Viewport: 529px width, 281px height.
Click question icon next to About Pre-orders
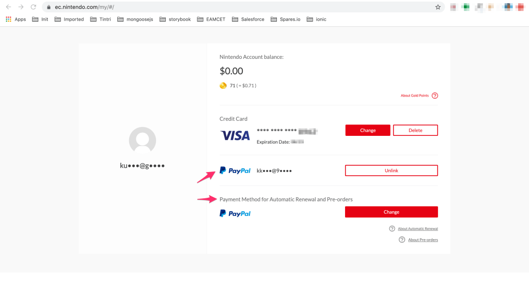(402, 240)
